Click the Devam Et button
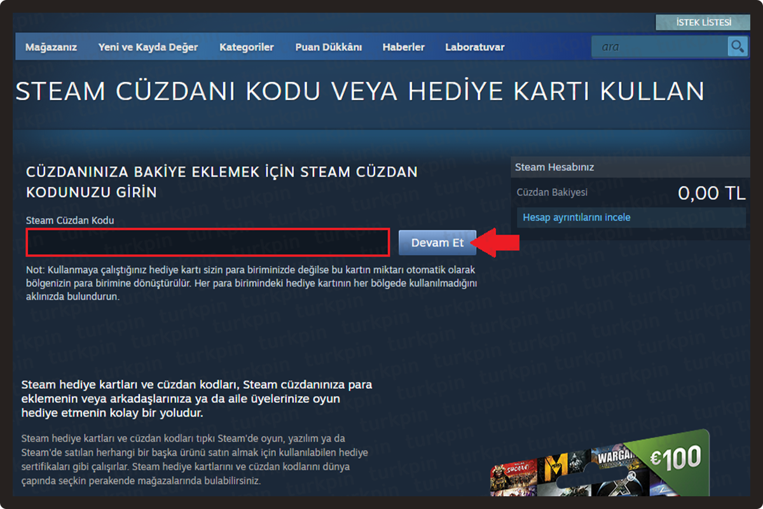The image size is (763, 509). [437, 243]
